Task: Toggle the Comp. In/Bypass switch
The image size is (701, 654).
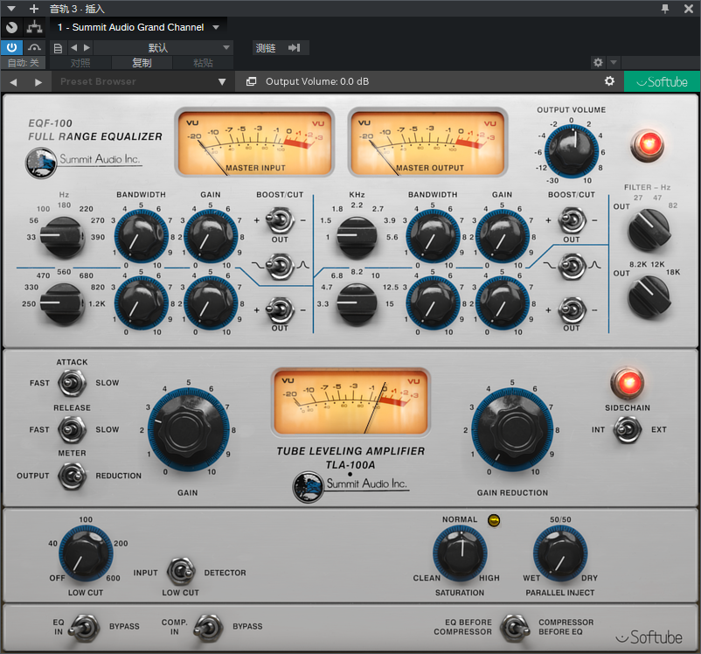Action: (x=208, y=627)
